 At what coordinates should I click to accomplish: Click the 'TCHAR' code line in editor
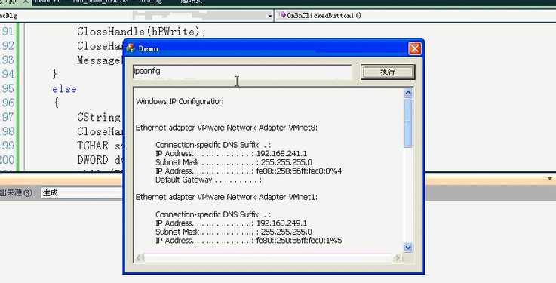[x=100, y=146]
